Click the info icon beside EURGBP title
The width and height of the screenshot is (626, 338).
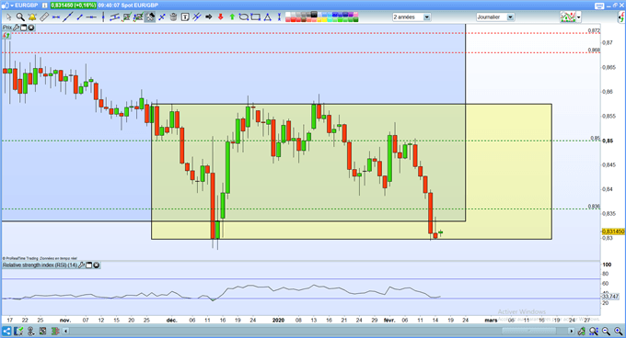coord(44,6)
